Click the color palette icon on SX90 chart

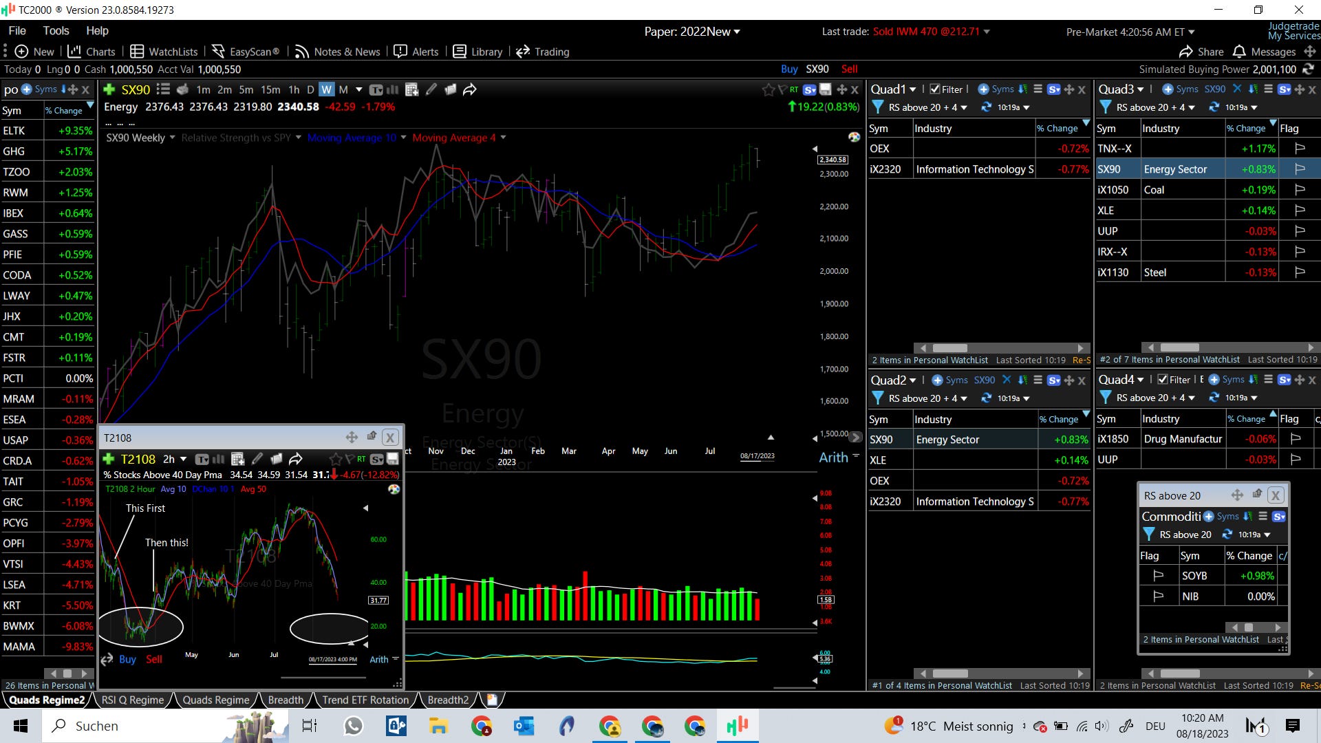click(854, 137)
